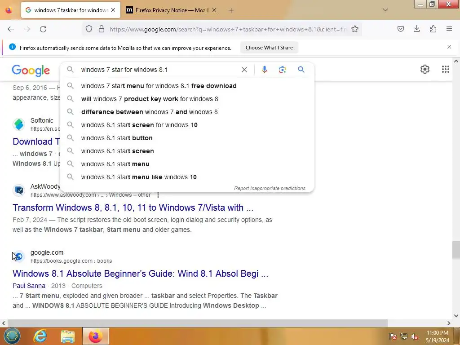
Task: Close the Firefox Privacy Notice tab
Action: 214,10
